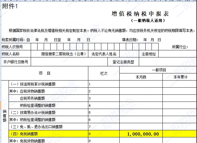197x143 pixels.
Task: Select the empty field beside 法定代表人姓名
Action: (129, 54)
